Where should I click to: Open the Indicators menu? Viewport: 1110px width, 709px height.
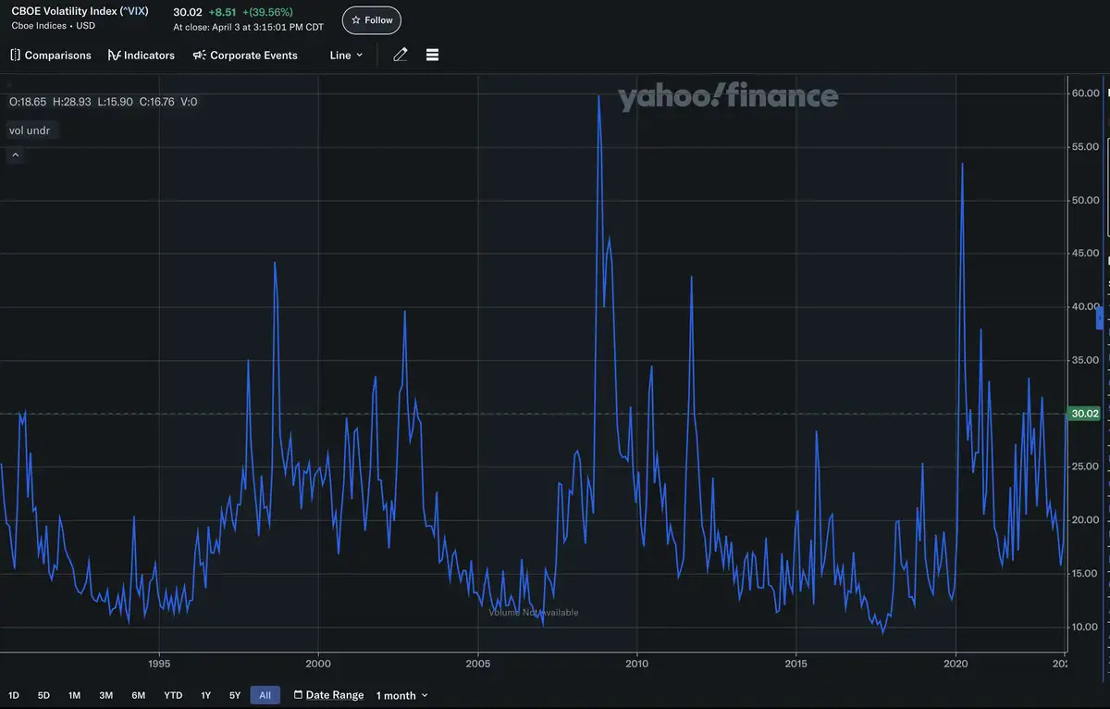(x=142, y=56)
